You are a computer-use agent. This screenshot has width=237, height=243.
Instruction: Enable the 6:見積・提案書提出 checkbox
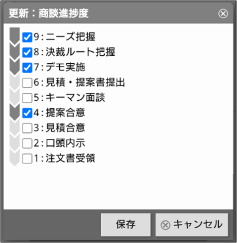27,83
